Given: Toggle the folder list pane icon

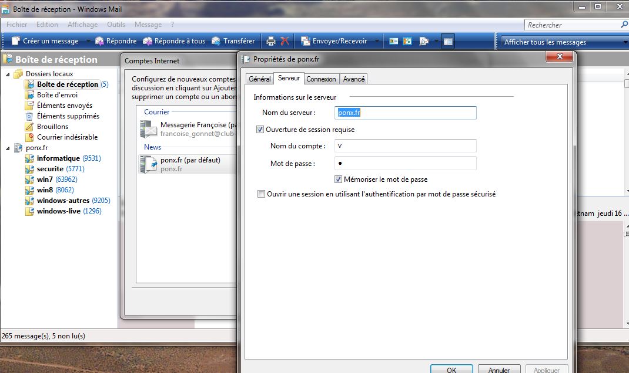Looking at the screenshot, I should (448, 41).
